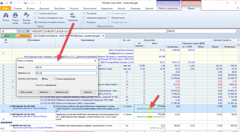Click the formula bar input
Image resolution: width=240 pixels, height=132 pixels.
pyautogui.click(x=98, y=31)
